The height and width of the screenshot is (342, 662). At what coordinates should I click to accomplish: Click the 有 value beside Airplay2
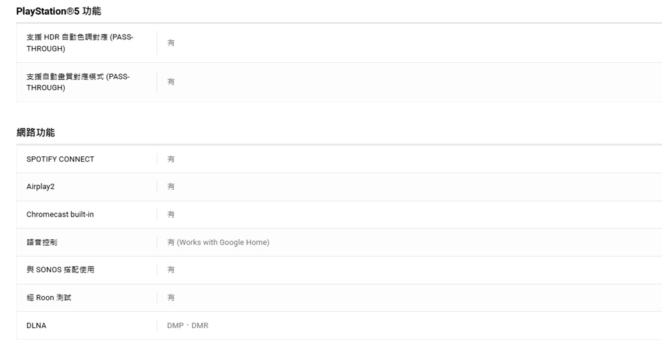point(171,187)
